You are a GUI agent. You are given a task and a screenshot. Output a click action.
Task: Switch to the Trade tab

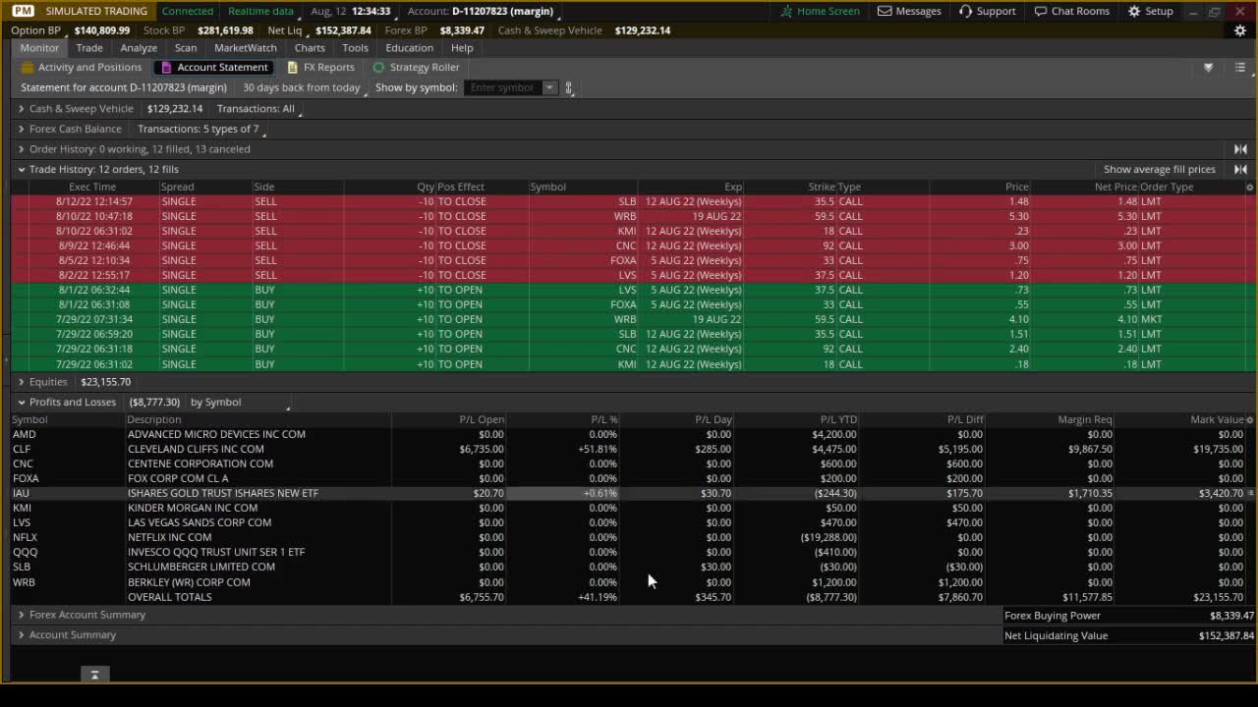pyautogui.click(x=89, y=47)
